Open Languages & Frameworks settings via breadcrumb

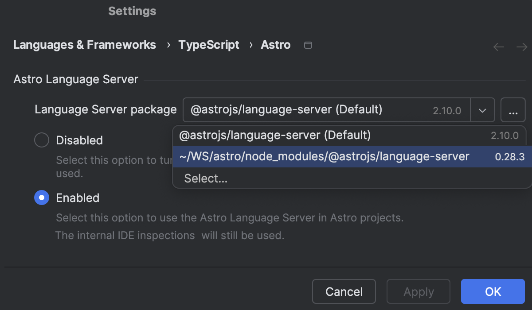85,45
